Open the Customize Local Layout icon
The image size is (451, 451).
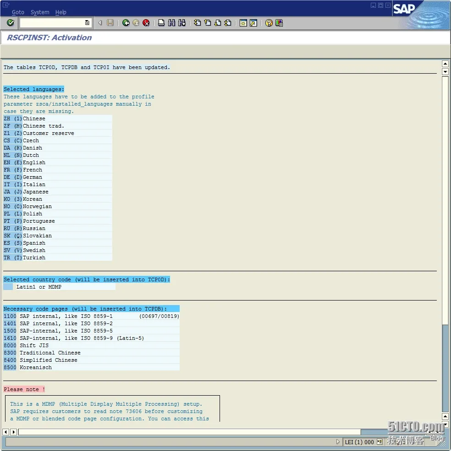(x=279, y=23)
